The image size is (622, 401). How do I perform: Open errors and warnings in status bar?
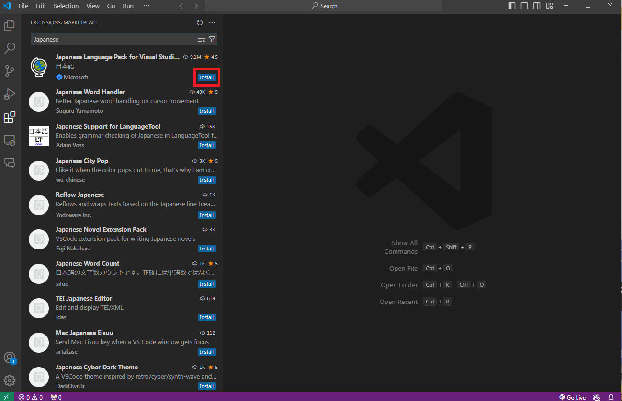click(31, 397)
